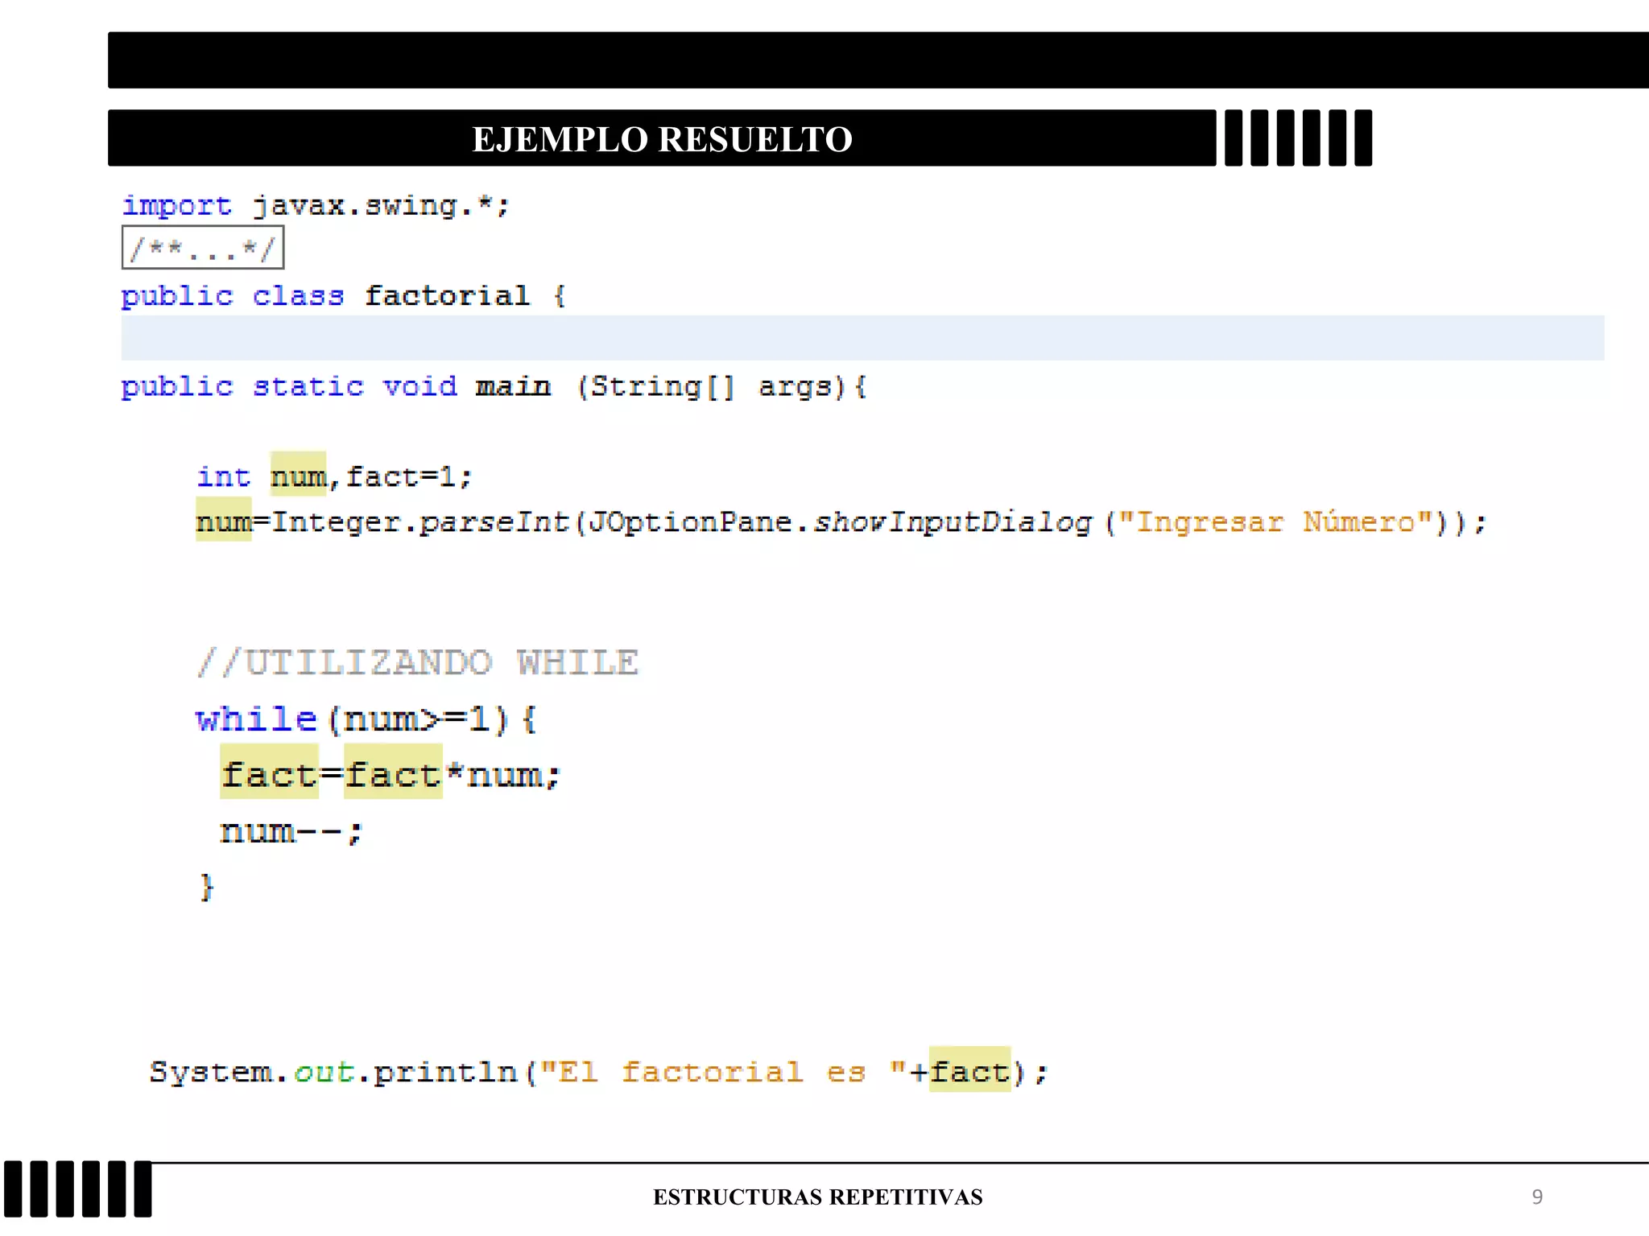
Task: Click the blank highlighted line in editor
Action: pyautogui.click(x=862, y=338)
